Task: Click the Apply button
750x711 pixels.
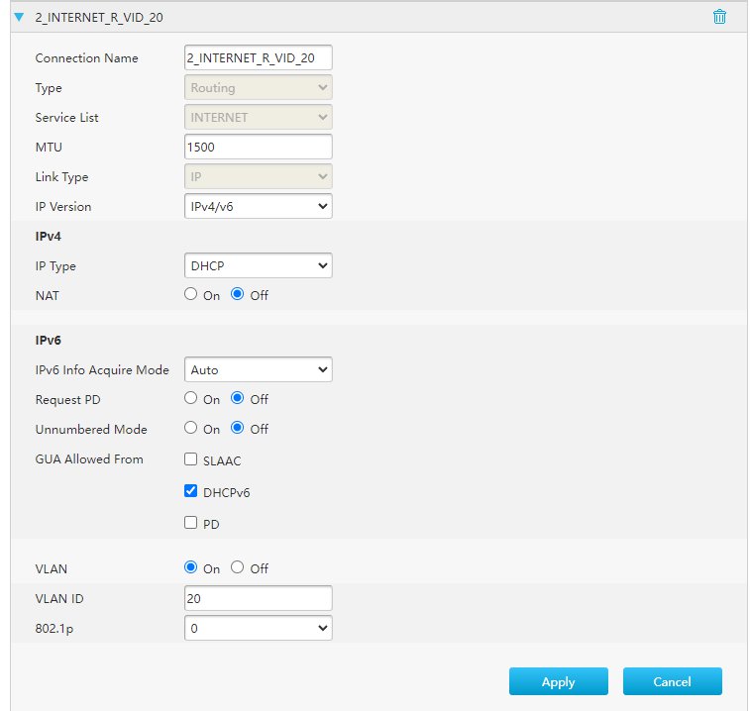Action: tap(558, 681)
